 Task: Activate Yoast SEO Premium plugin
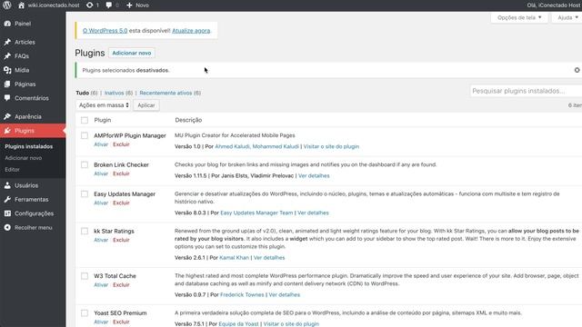tap(101, 322)
